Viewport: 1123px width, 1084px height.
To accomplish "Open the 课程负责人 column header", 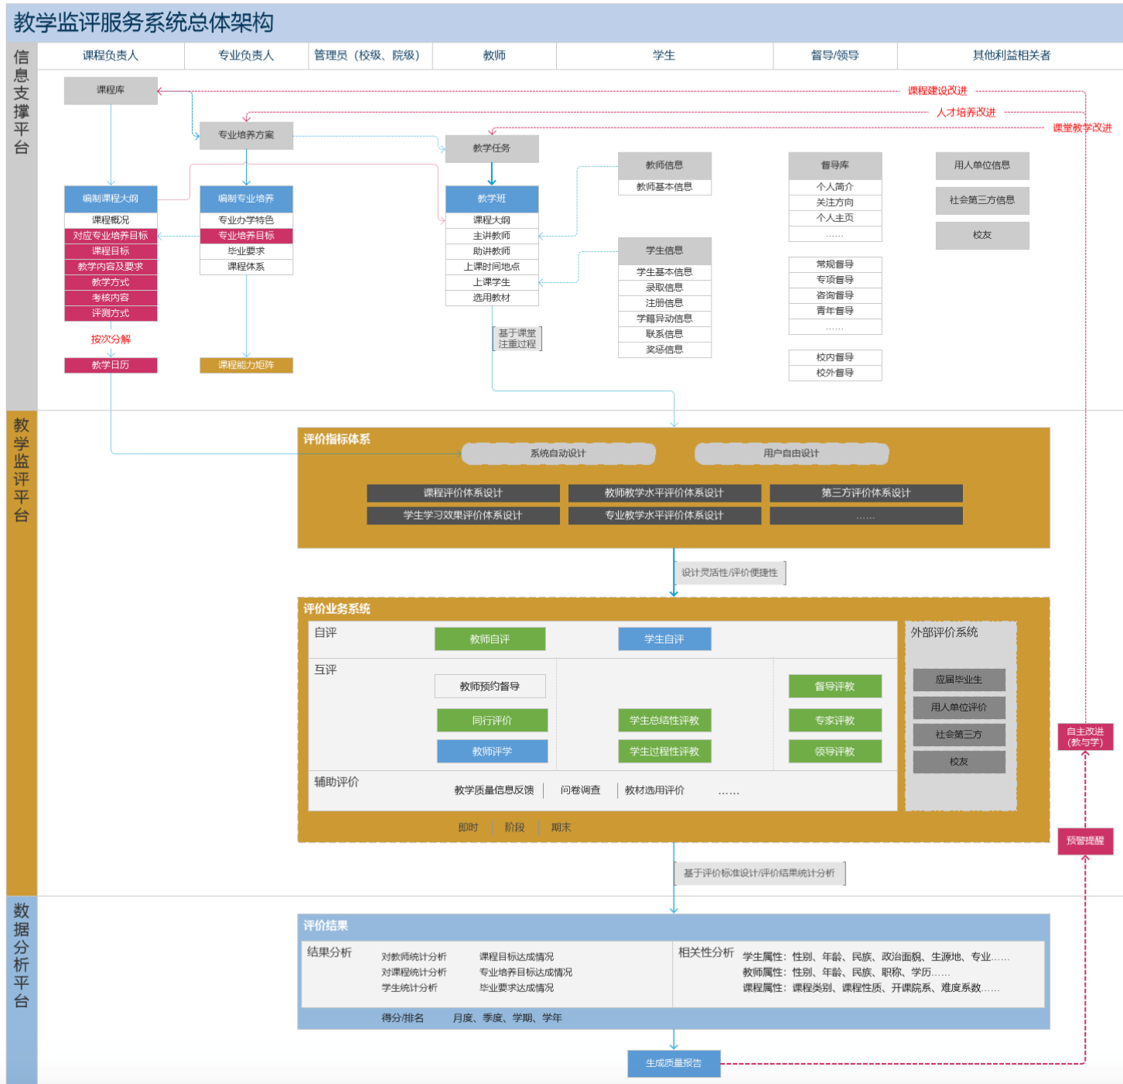I will click(x=111, y=56).
